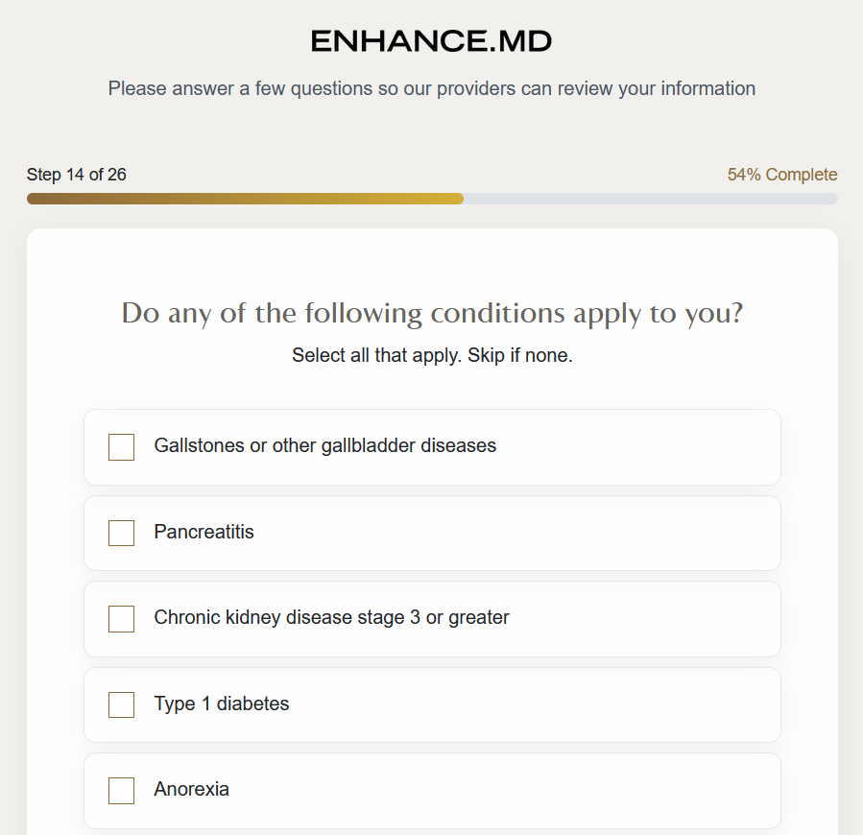Select the Type 1 diabetes checkbox
This screenshot has height=835, width=863.
click(121, 704)
